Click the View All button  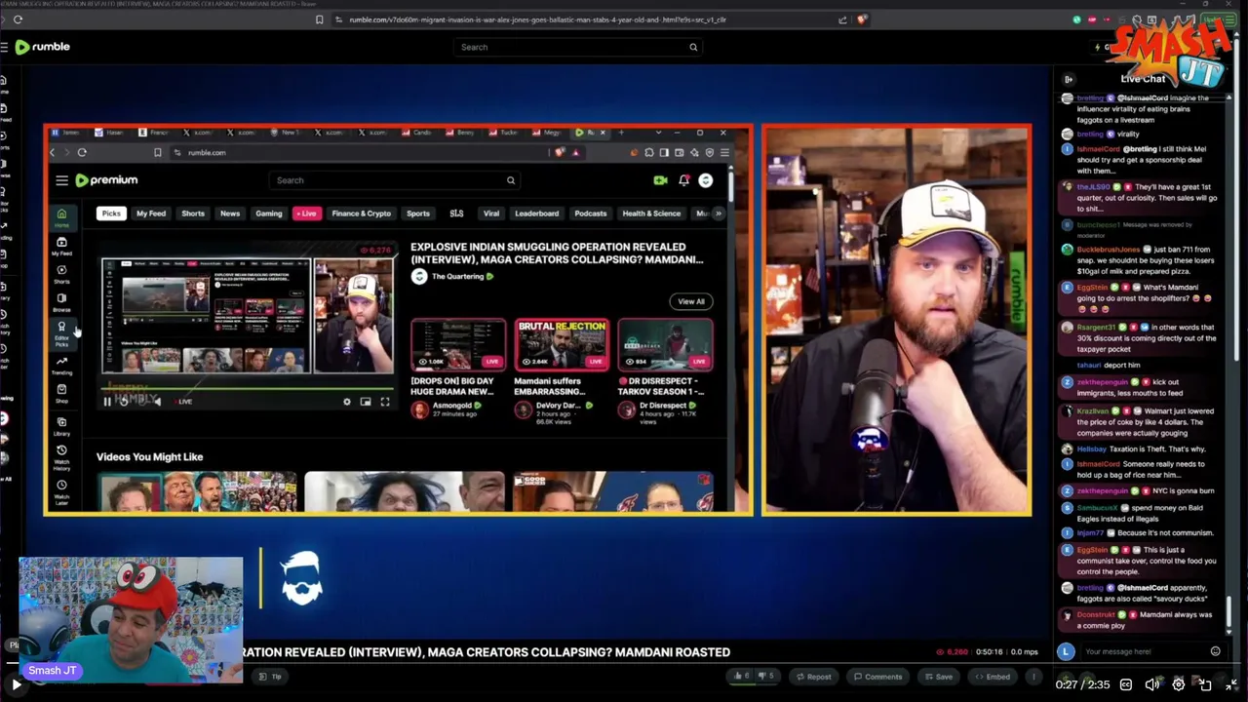coord(691,301)
